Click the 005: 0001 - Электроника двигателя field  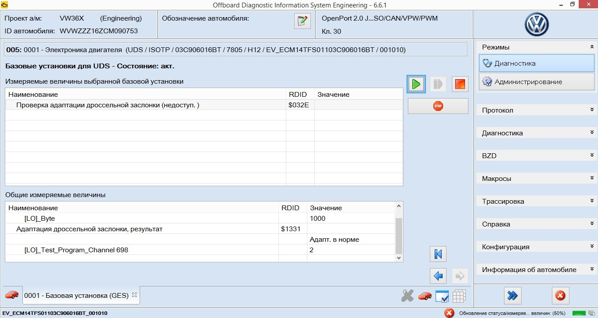click(x=236, y=50)
